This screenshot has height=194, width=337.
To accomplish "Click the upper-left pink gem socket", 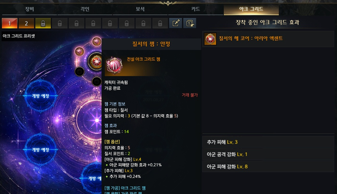I will [79, 51].
